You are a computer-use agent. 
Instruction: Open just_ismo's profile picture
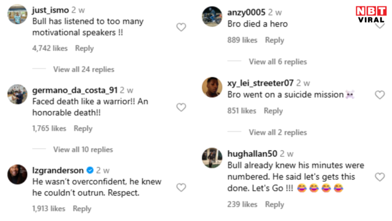[x=17, y=14]
